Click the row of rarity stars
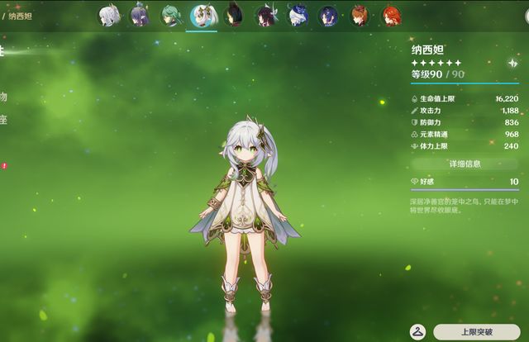This screenshot has height=342, width=529. (436, 63)
